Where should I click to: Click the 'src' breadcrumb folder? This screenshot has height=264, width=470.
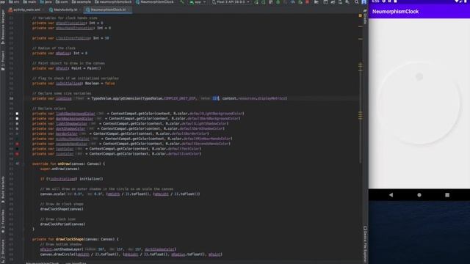coord(14,1)
